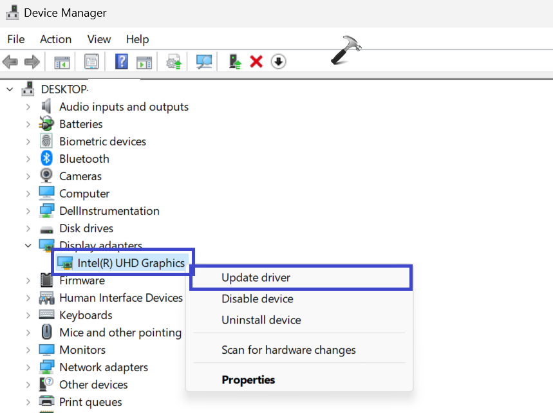Choose Disable device in context menu

[x=258, y=299]
